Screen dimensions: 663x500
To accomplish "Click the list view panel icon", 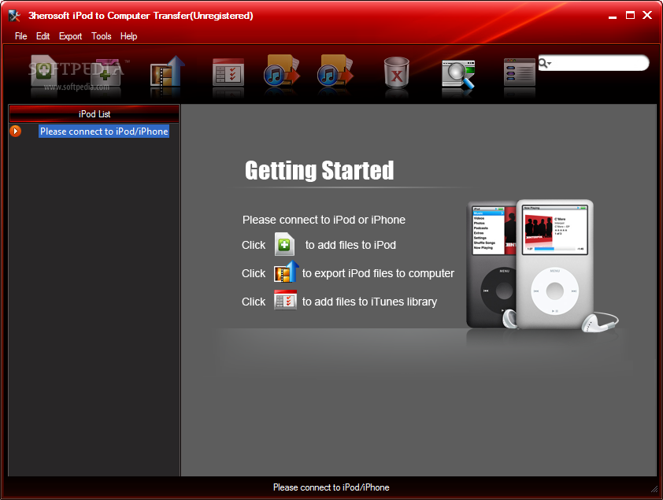I will (520, 72).
